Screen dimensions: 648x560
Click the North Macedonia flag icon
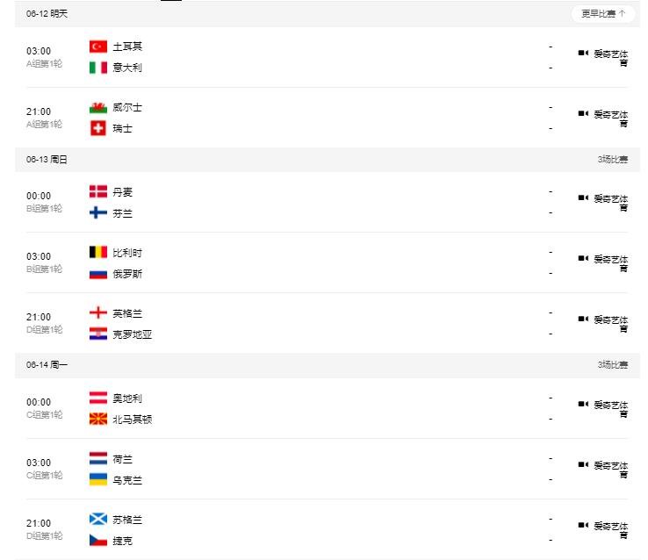click(98, 419)
